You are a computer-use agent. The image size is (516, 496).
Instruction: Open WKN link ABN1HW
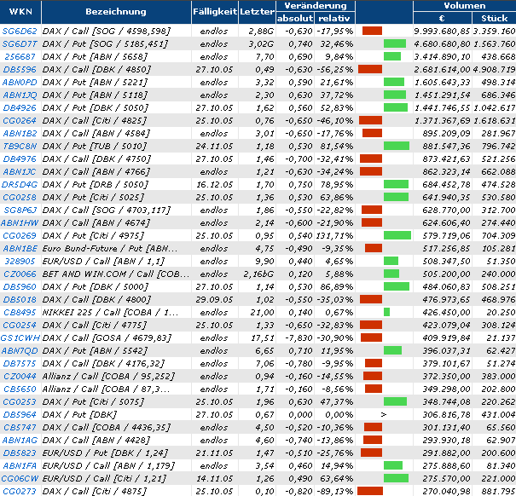(x=20, y=222)
